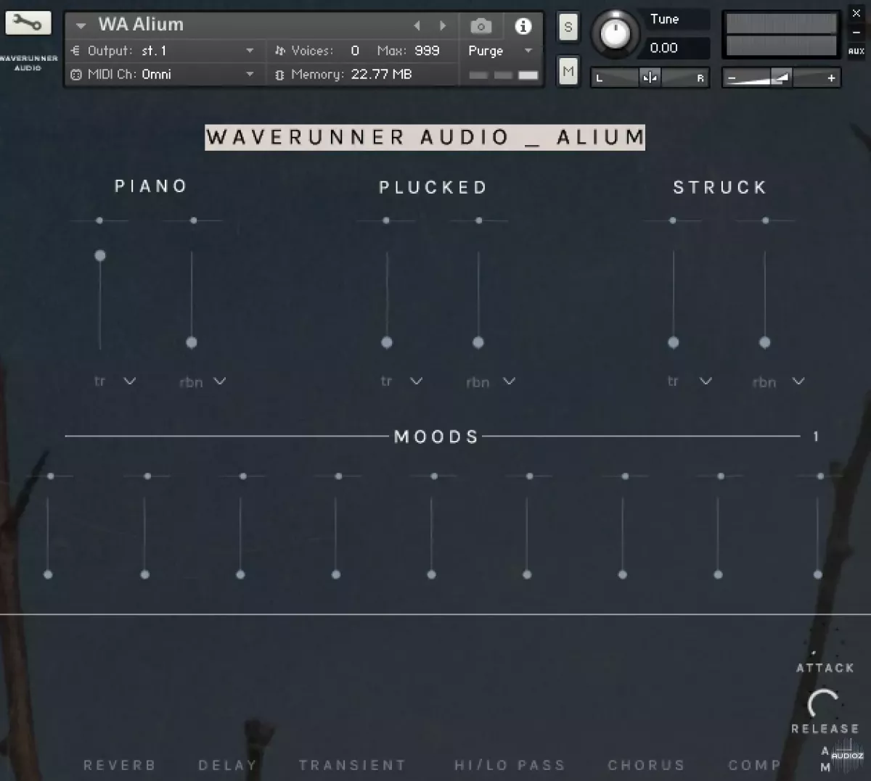
Task: Open the instrument info icon
Action: tap(523, 27)
